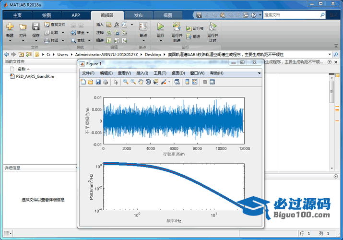Click the Rotate 3D tool icon

point(148,82)
